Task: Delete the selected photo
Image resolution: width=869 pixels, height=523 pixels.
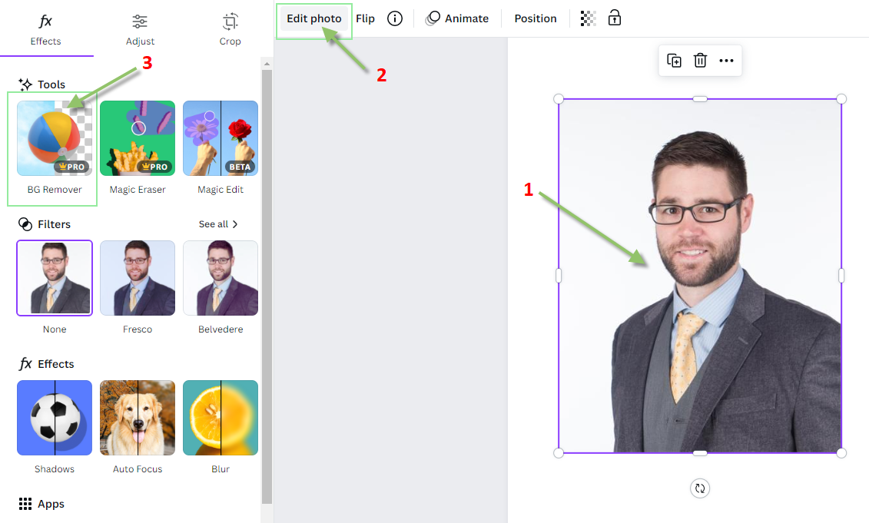Action: click(x=700, y=60)
